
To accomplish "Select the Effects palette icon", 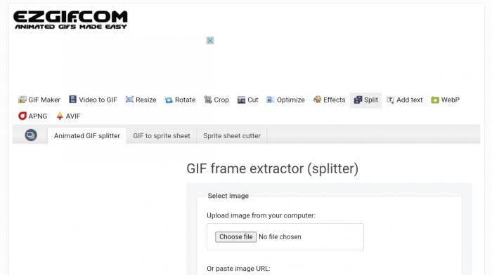I will click(x=317, y=100).
